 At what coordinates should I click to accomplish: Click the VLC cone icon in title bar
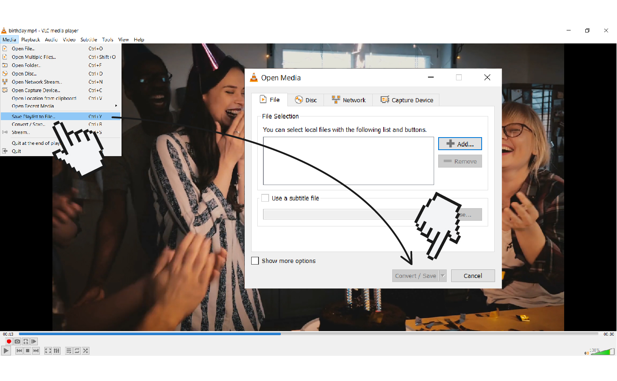(4, 30)
